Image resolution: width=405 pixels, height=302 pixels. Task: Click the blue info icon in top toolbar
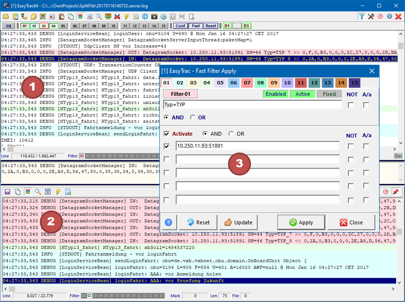tap(389, 17)
